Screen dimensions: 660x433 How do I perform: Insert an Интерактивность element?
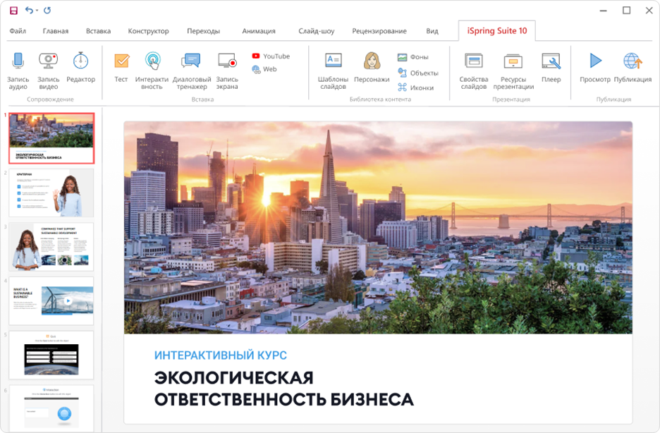152,71
